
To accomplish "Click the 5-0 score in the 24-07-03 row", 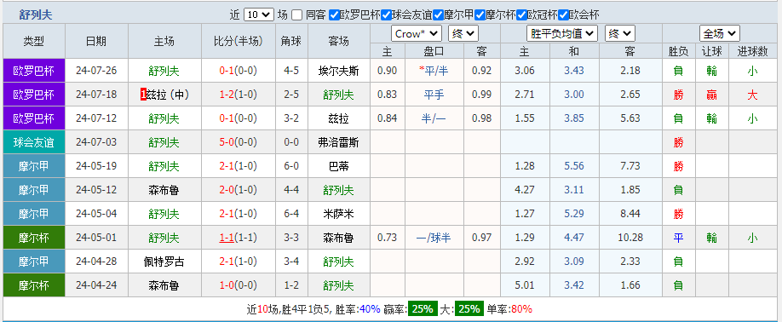I will point(227,142).
